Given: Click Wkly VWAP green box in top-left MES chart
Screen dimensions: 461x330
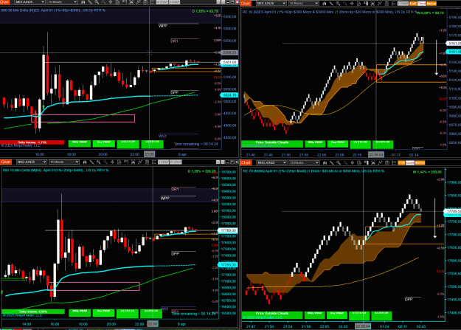Looking at the screenshot, I should coord(80,143).
